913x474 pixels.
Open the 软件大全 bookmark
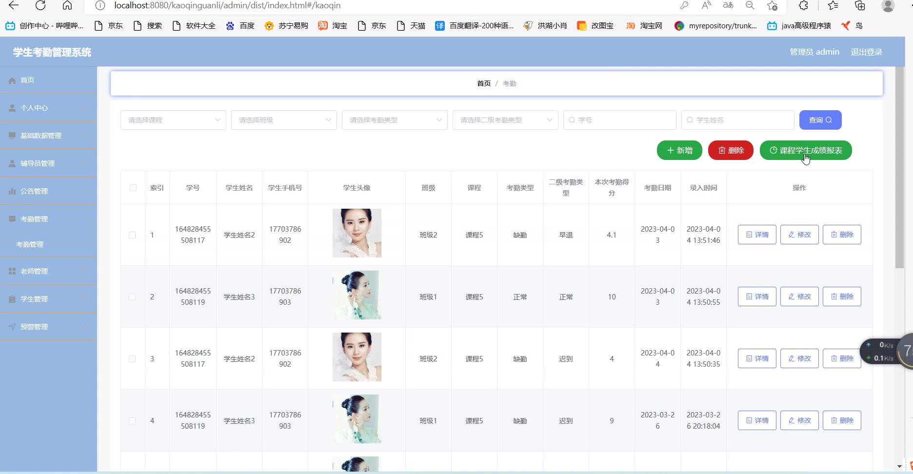(x=194, y=25)
